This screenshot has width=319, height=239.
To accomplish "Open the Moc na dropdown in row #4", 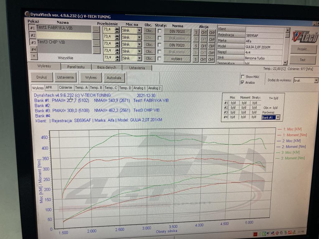I will 139,51.
